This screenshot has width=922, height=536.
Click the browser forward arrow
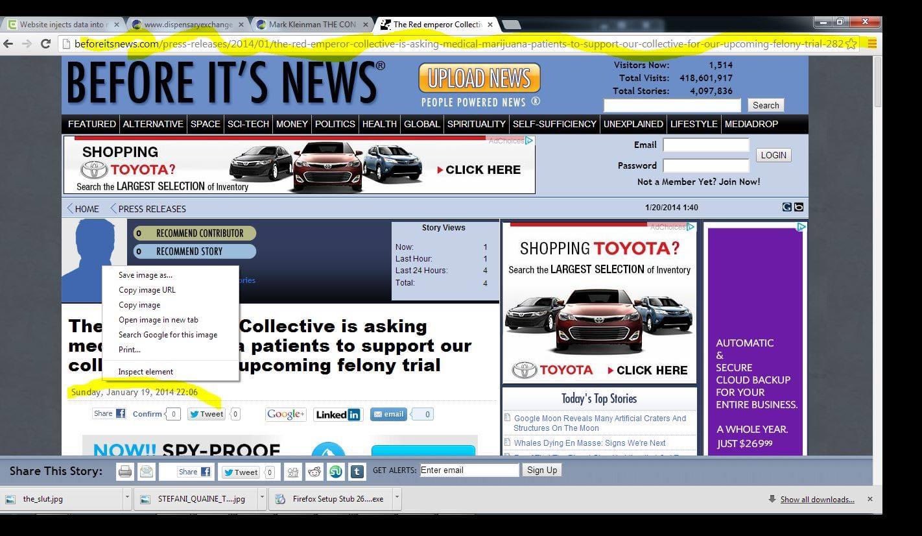(27, 44)
